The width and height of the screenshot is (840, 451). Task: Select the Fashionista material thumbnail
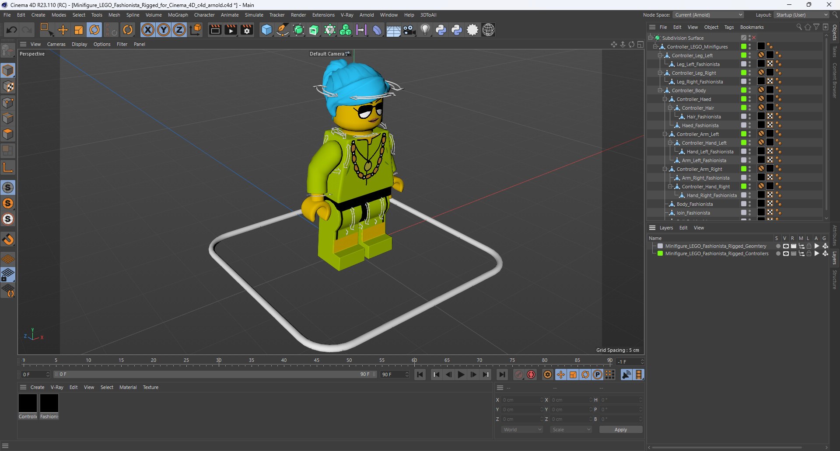tap(49, 403)
